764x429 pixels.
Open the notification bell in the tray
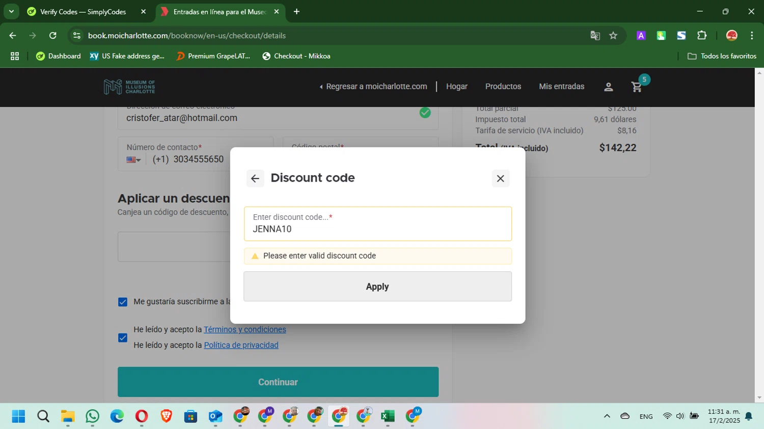coord(749,416)
